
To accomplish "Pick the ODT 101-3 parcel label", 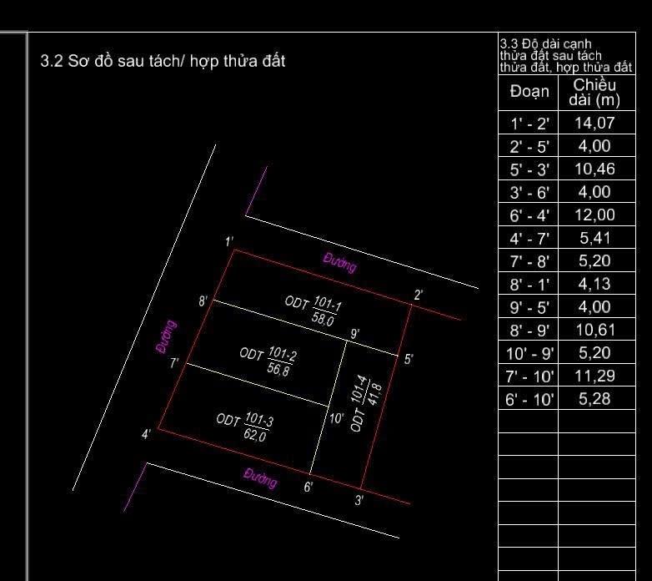I will 245,427.
